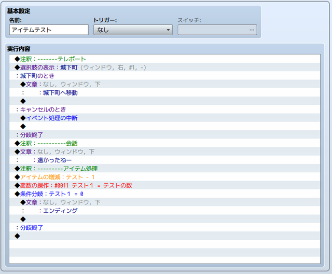Select the empty line below エンディング
The image size is (332, 274).
pos(165,219)
